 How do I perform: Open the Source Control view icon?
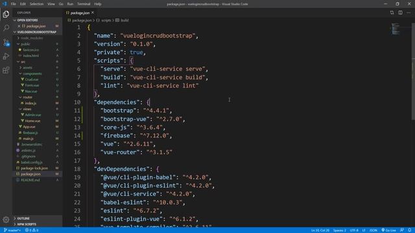[6, 42]
